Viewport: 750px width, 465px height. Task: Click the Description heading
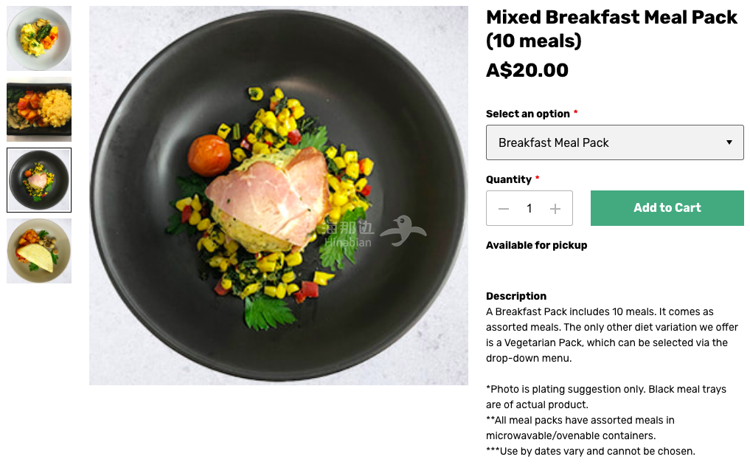coord(516,296)
